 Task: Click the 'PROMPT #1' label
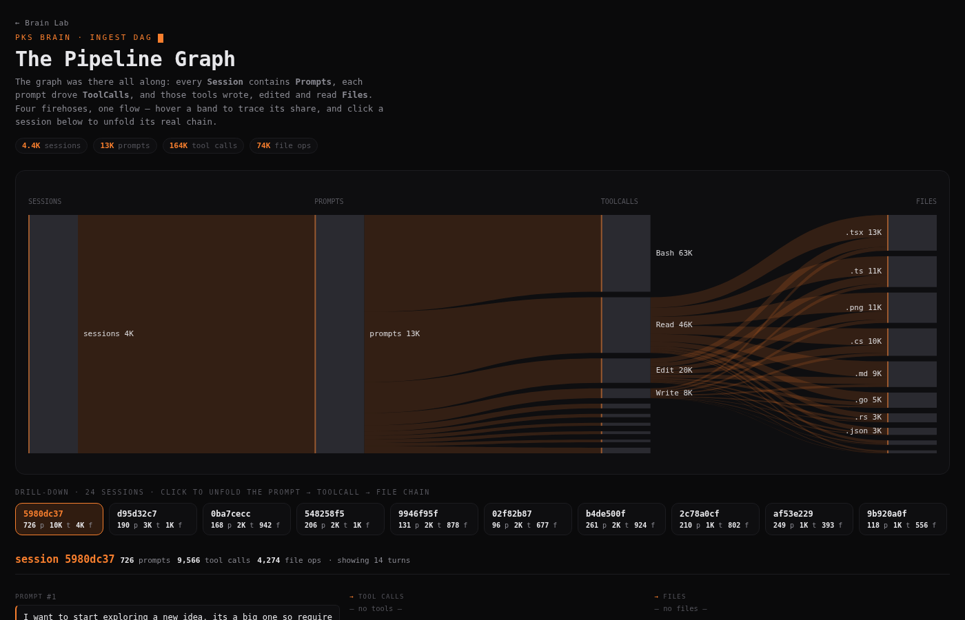36,597
